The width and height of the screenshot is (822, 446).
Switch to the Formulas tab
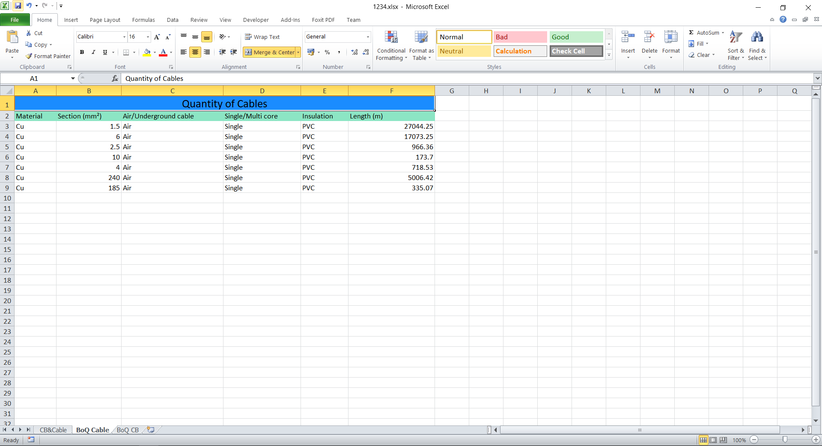point(143,20)
